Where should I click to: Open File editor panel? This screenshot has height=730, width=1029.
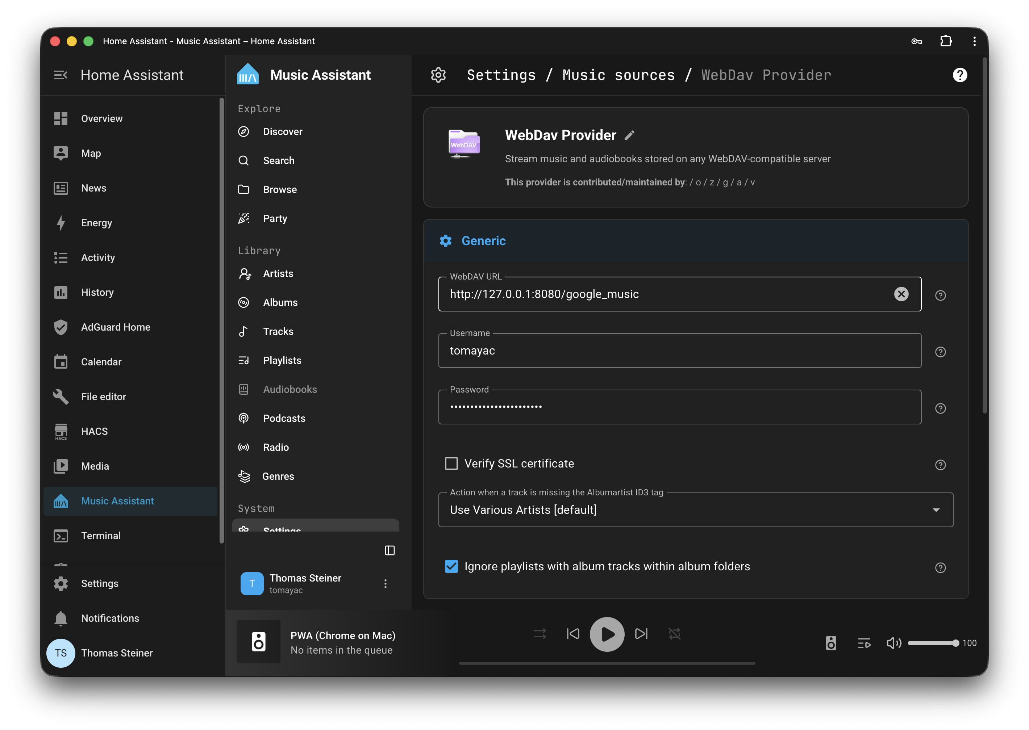[130, 397]
